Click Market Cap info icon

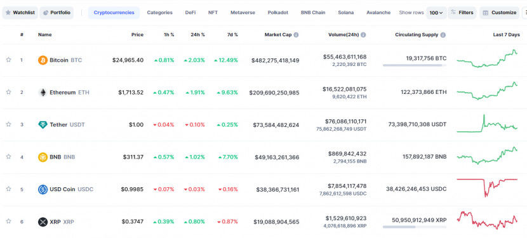[296, 35]
